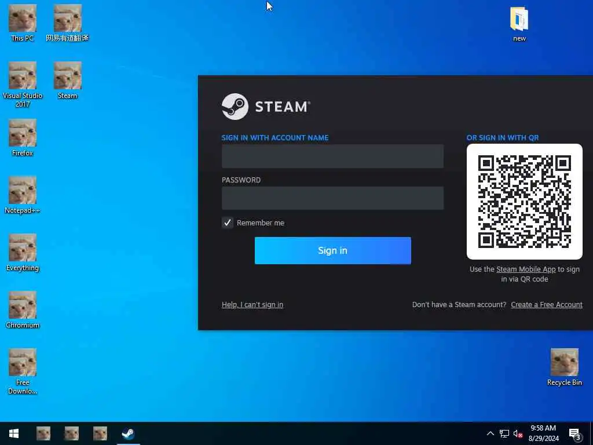Select the Free Download desktop shortcut
Screen dimensions: 593x445
[x=23, y=371]
